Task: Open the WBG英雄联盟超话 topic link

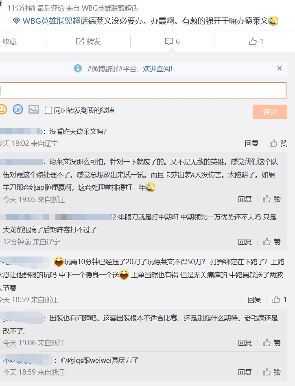Action: pyautogui.click(x=55, y=21)
